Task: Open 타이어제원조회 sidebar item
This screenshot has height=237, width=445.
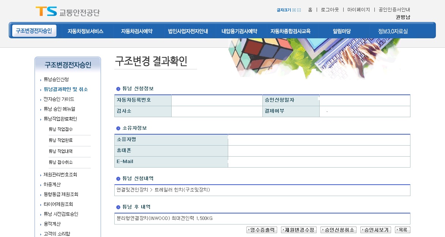Action: (x=58, y=204)
